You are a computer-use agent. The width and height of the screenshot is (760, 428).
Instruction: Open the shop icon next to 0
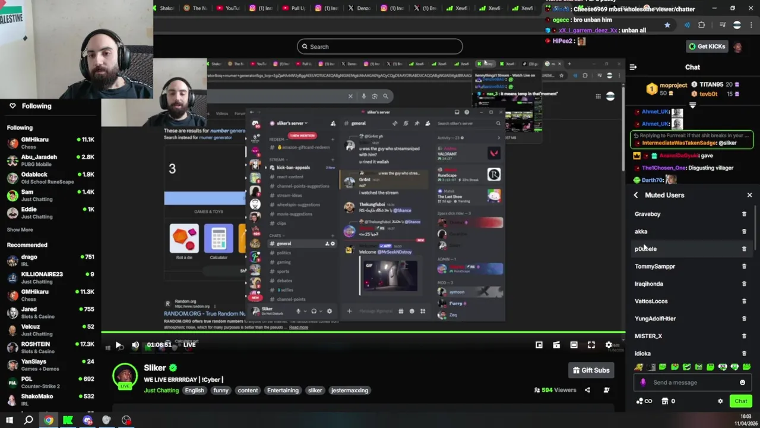click(x=665, y=401)
